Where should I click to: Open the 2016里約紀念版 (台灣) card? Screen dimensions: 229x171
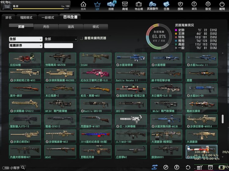point(96,137)
